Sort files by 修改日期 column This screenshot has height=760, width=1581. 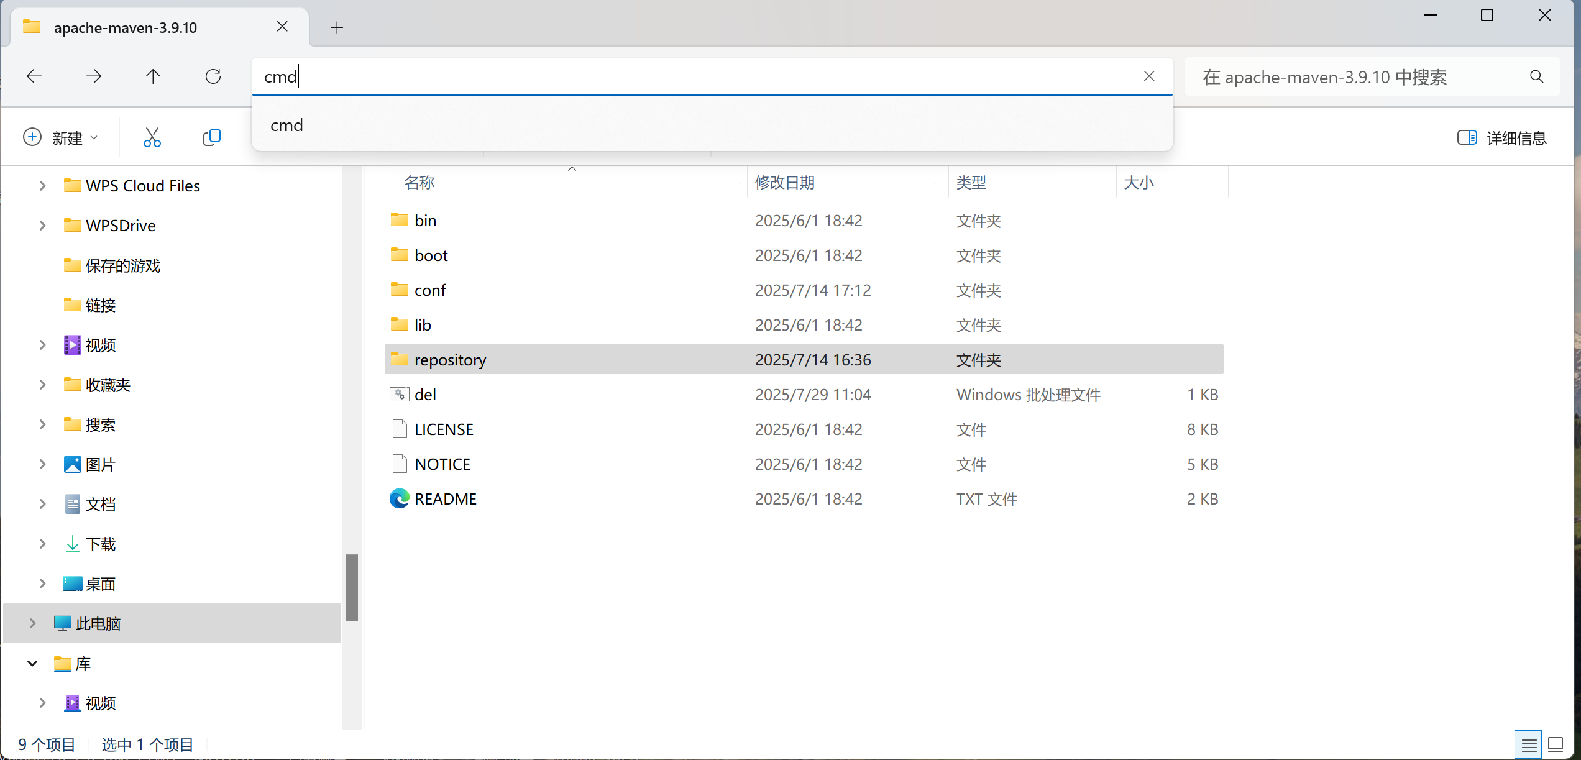click(x=784, y=183)
